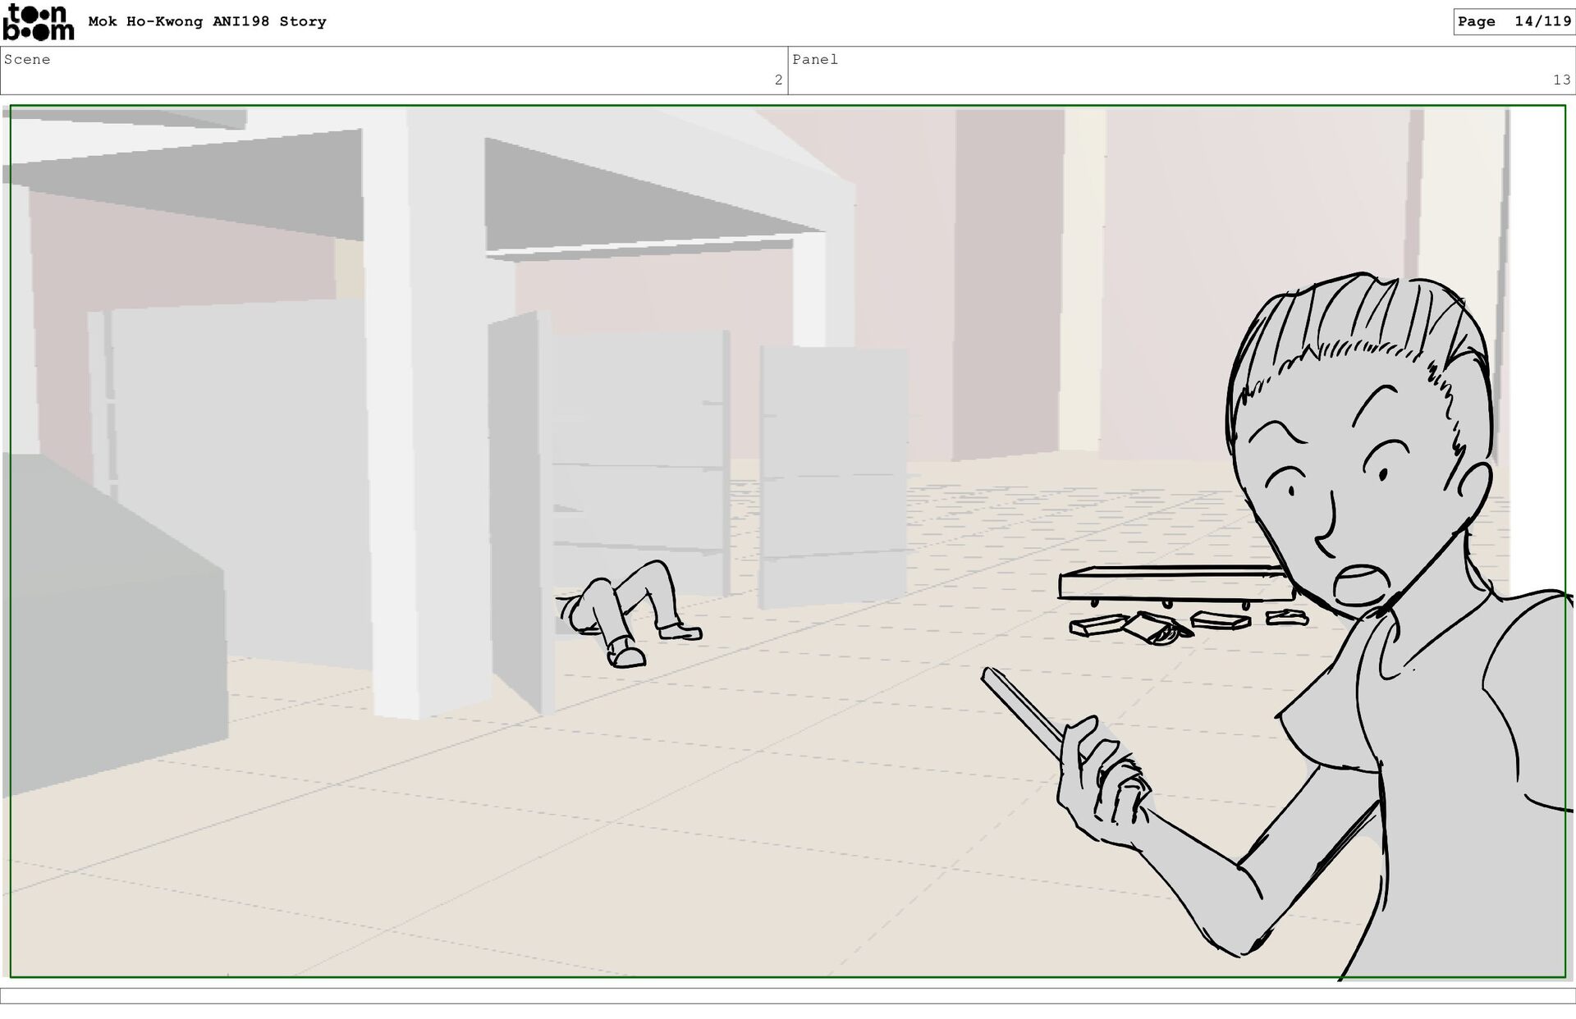Click the Toon Boom logo
This screenshot has width=1576, height=1019.
click(x=38, y=22)
